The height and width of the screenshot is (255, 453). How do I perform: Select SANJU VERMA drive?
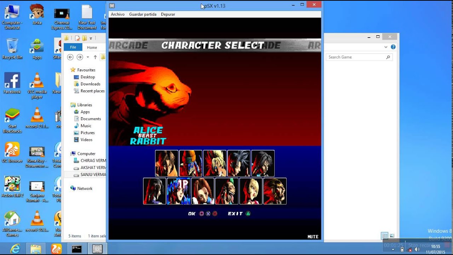pos(90,175)
